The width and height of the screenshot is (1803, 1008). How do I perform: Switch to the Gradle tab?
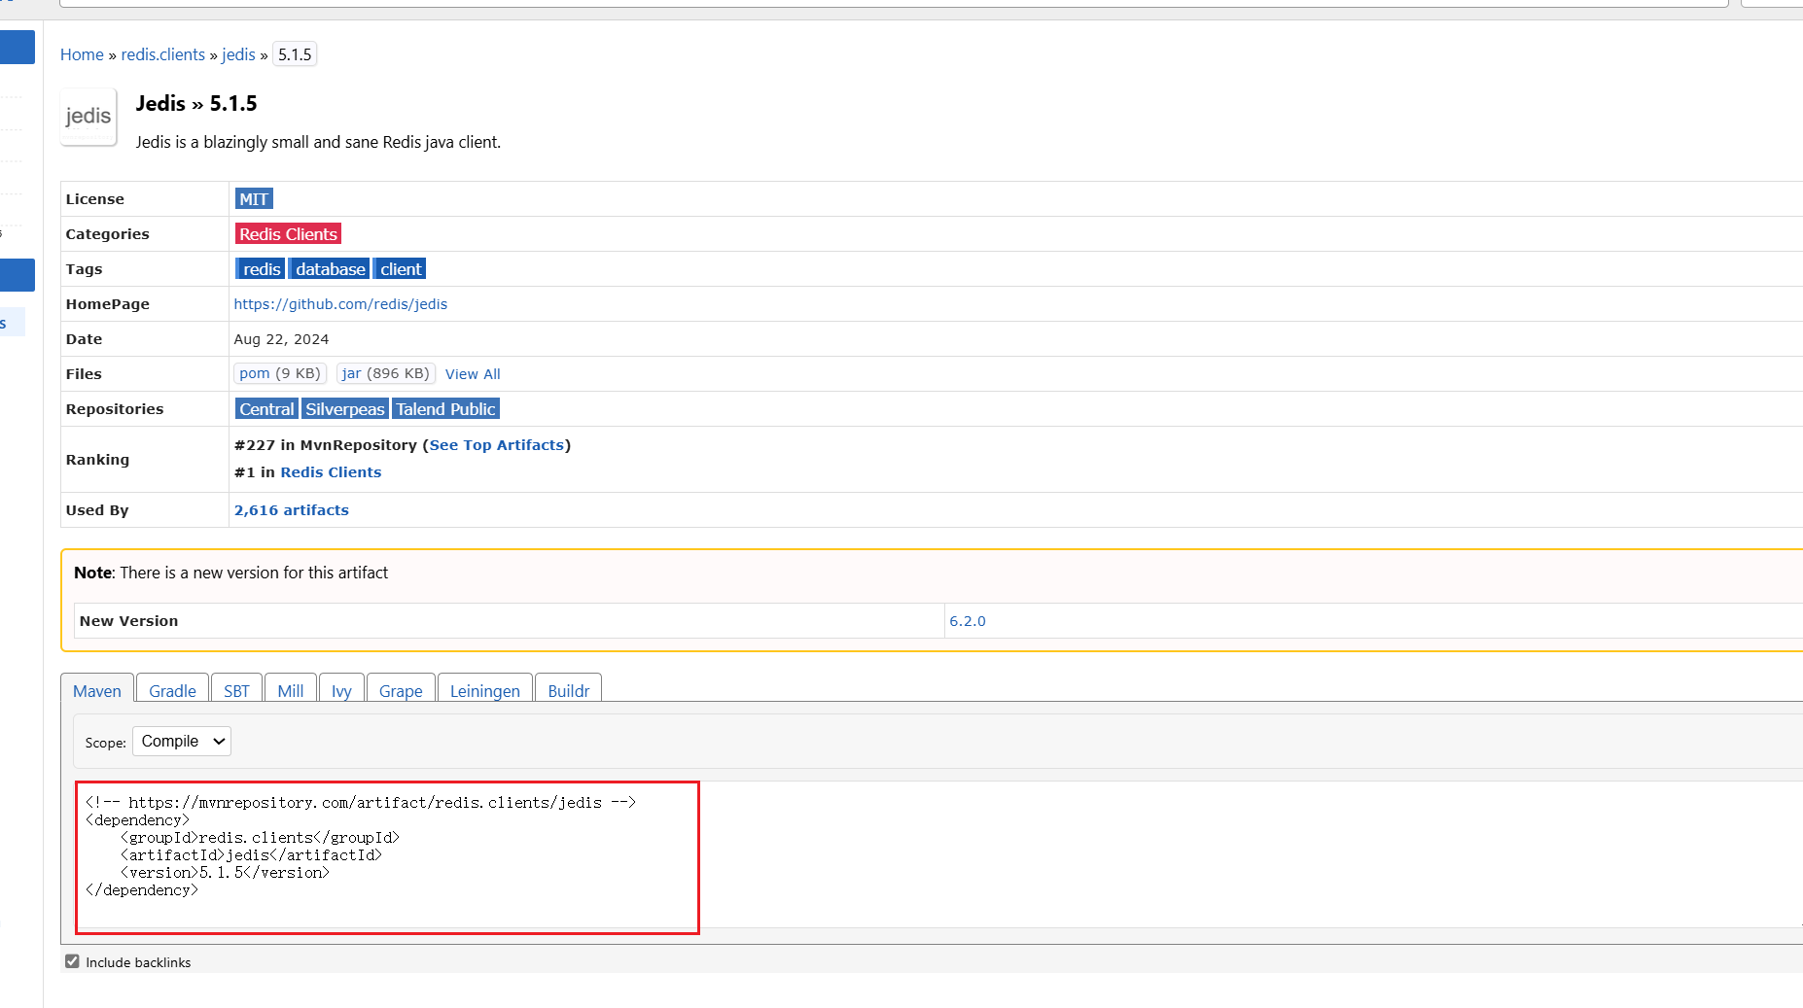click(172, 689)
